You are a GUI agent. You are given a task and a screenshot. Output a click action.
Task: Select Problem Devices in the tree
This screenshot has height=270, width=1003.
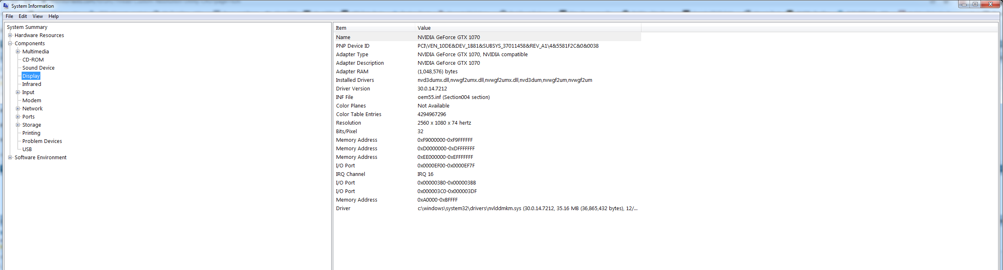42,141
